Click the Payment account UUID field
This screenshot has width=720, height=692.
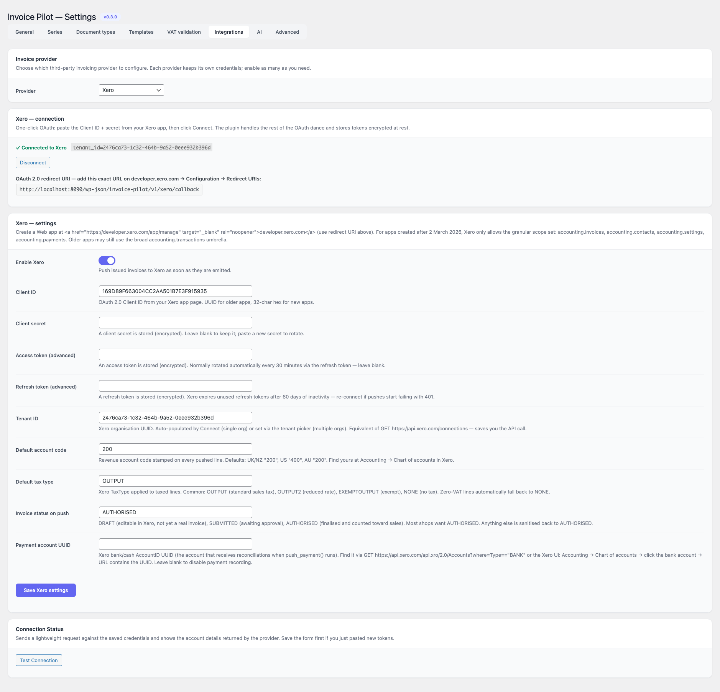coord(176,544)
